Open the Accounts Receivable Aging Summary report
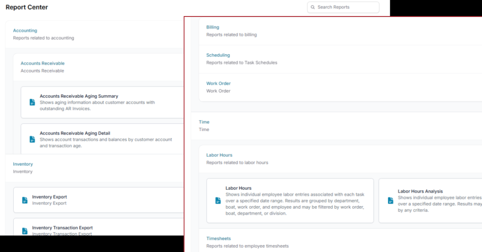 [79, 96]
